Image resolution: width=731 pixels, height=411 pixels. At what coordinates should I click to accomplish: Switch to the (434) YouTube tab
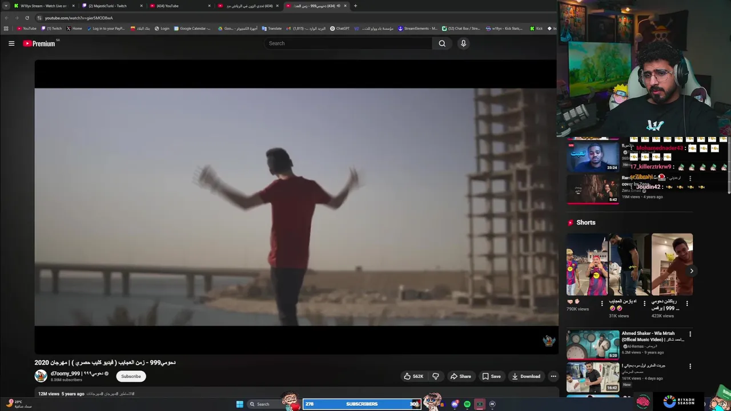[x=179, y=6]
